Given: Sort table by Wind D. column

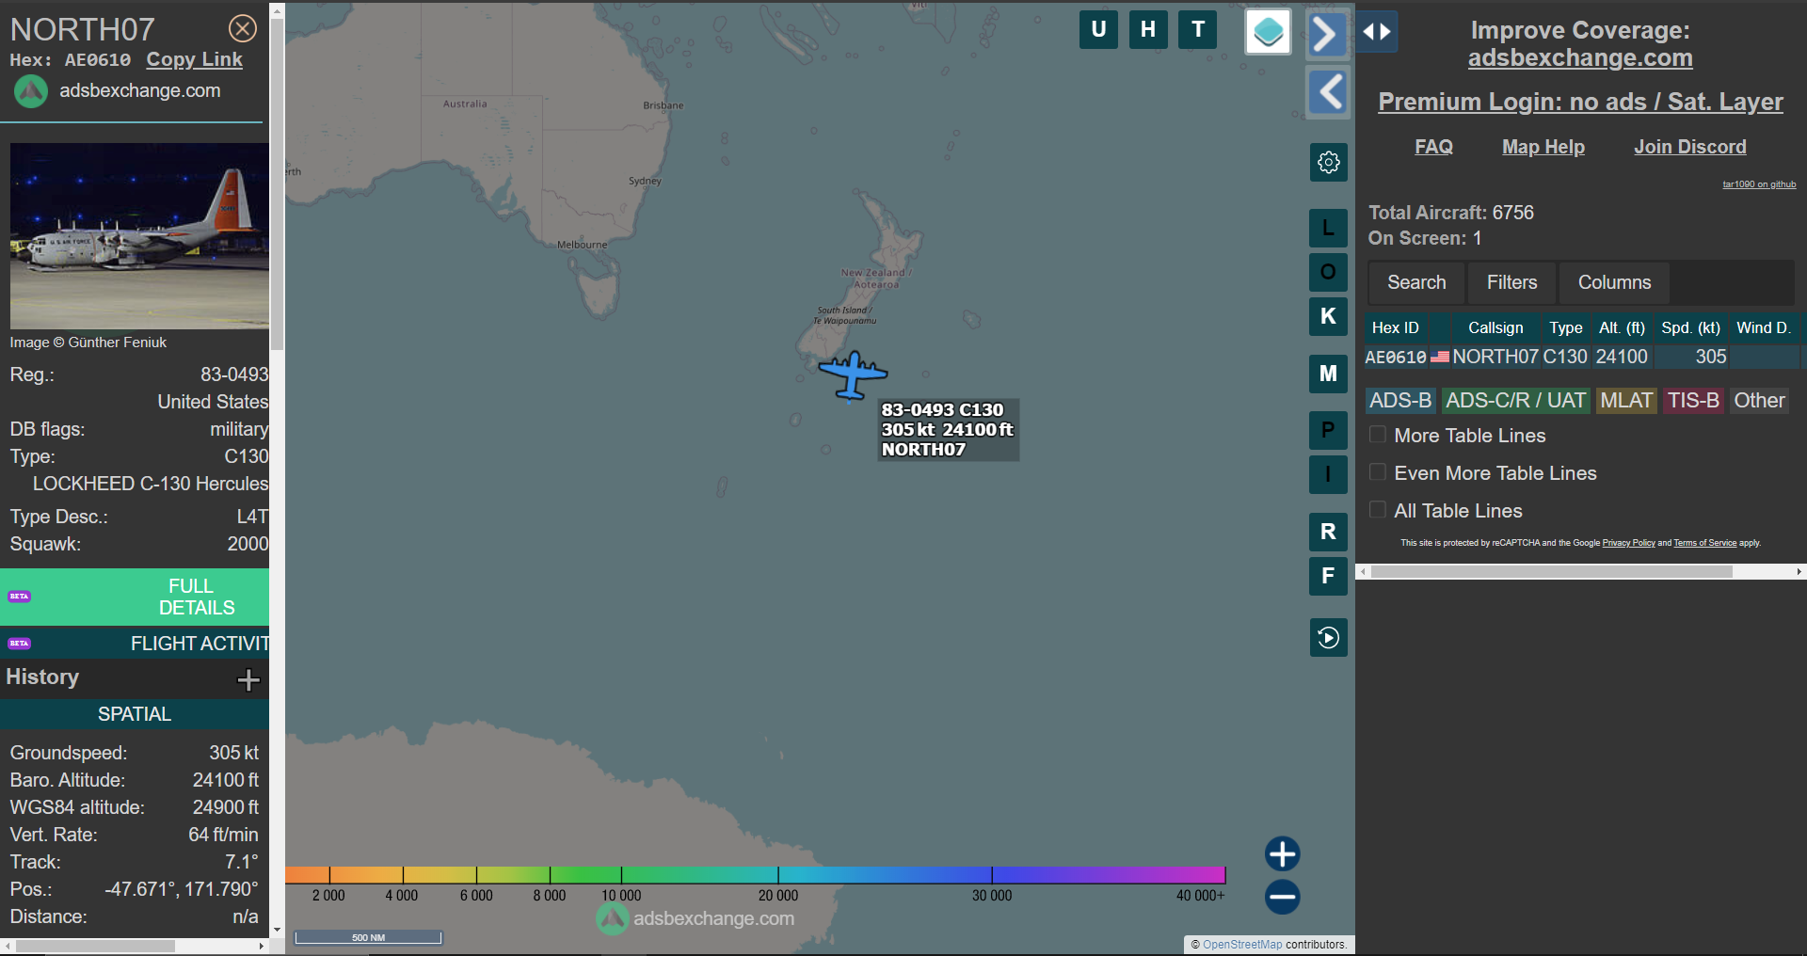Looking at the screenshot, I should click(x=1763, y=328).
